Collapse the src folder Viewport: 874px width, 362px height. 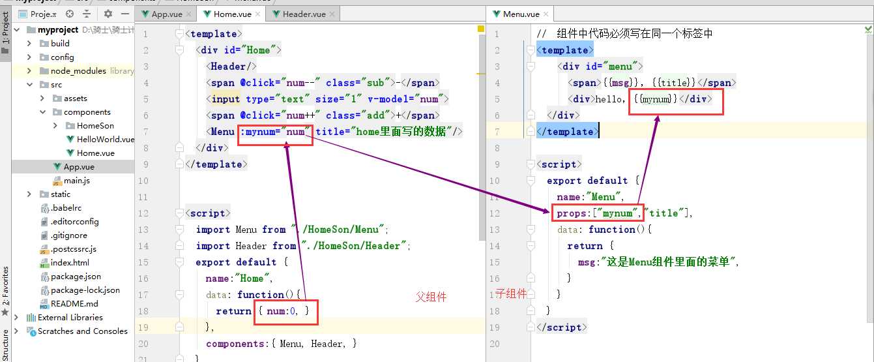(x=29, y=85)
